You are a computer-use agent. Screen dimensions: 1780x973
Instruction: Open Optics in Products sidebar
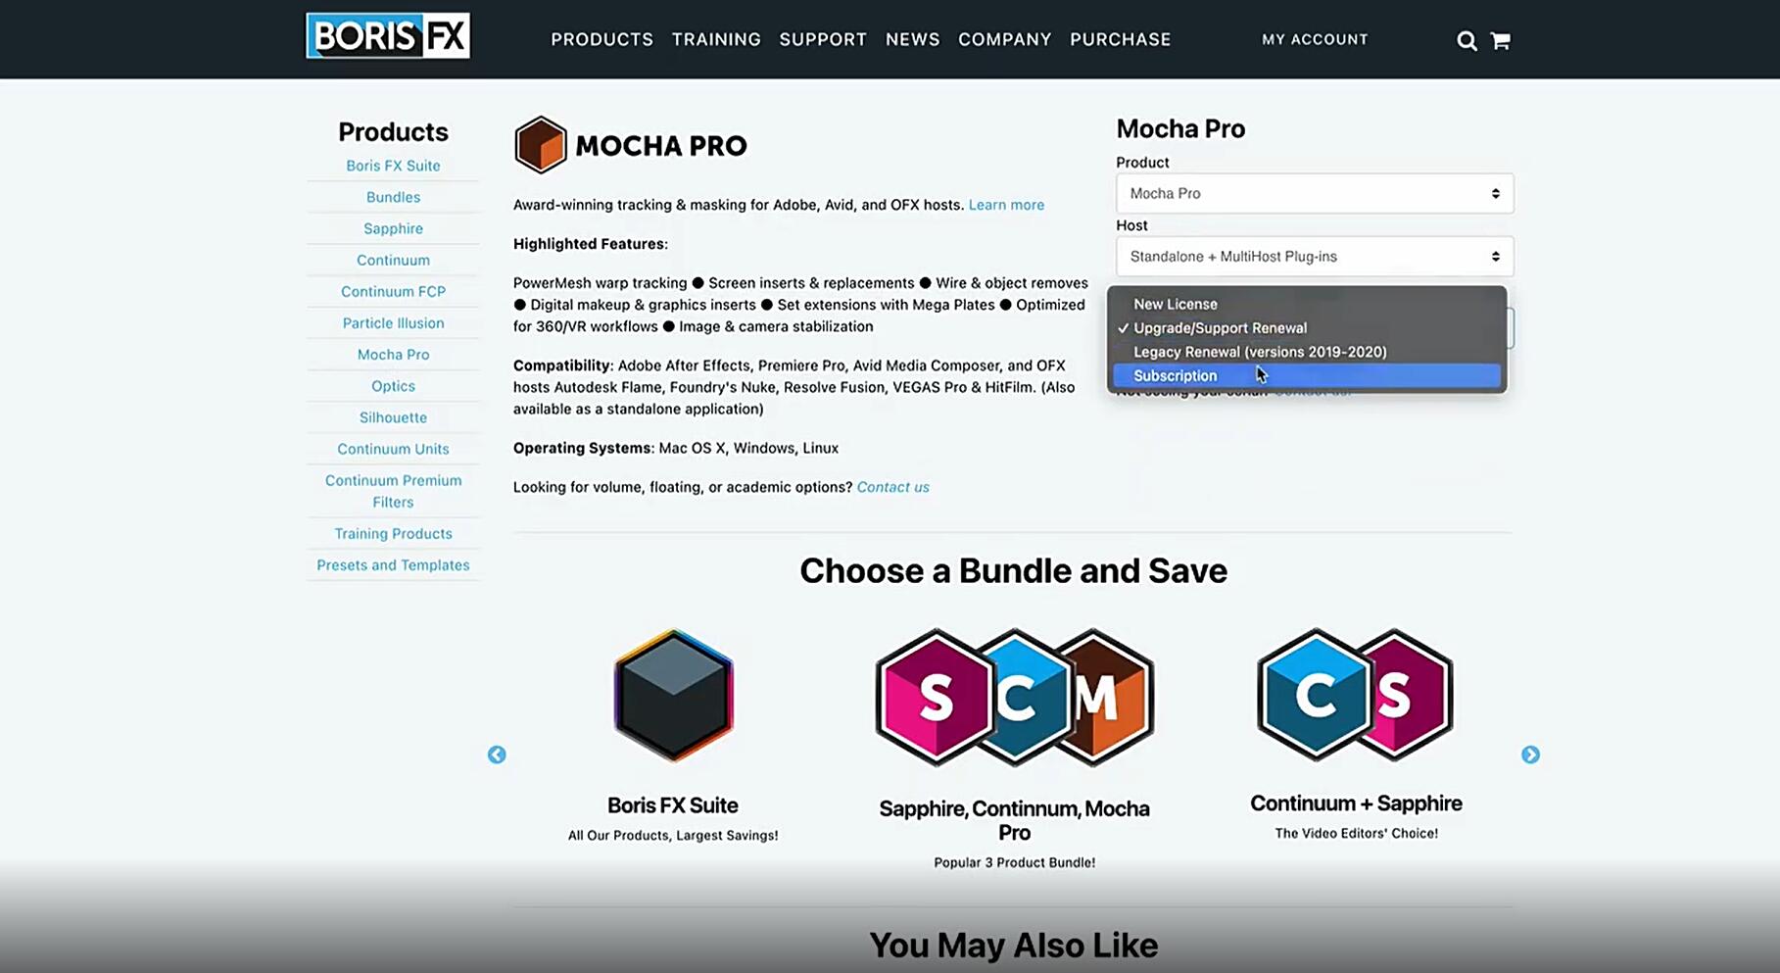tap(393, 385)
